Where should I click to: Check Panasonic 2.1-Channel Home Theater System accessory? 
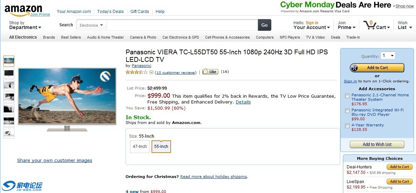tap(347, 96)
